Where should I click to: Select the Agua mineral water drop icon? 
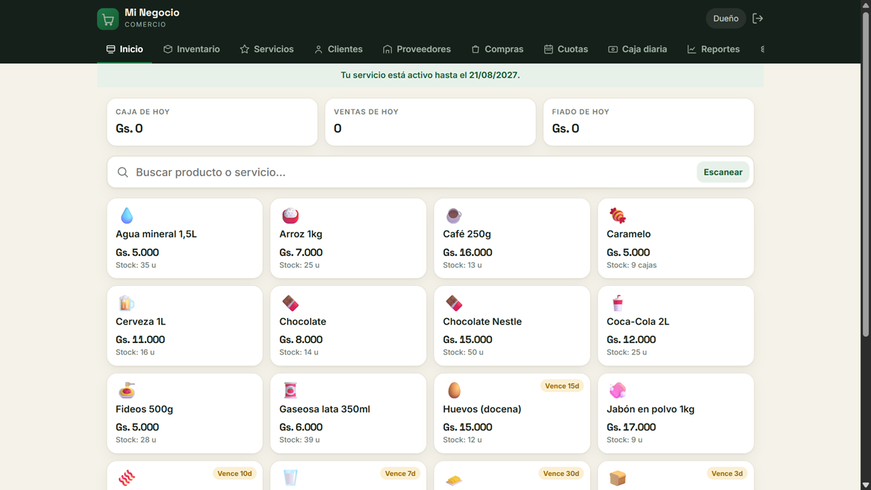pyautogui.click(x=127, y=216)
